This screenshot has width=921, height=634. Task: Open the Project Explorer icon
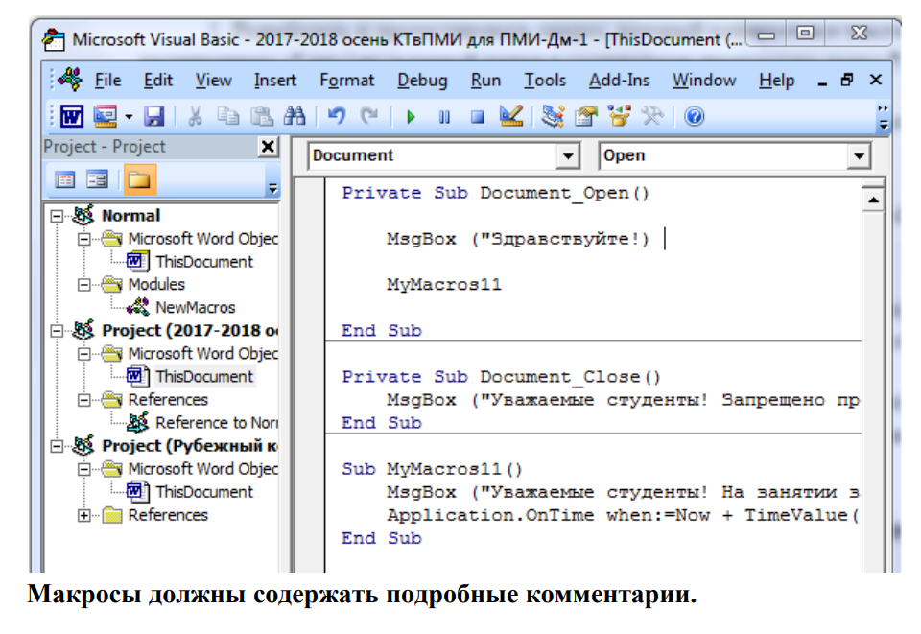pyautogui.click(x=552, y=117)
